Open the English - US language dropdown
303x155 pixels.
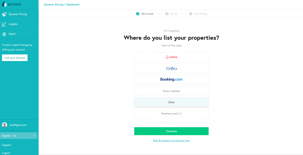(x=19, y=136)
